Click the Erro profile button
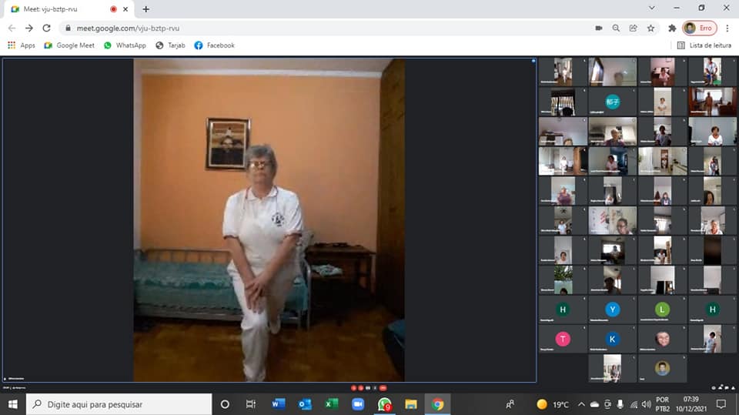This screenshot has height=415, width=739. [700, 28]
